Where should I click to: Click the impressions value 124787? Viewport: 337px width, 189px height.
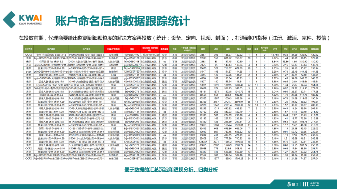point(203,142)
